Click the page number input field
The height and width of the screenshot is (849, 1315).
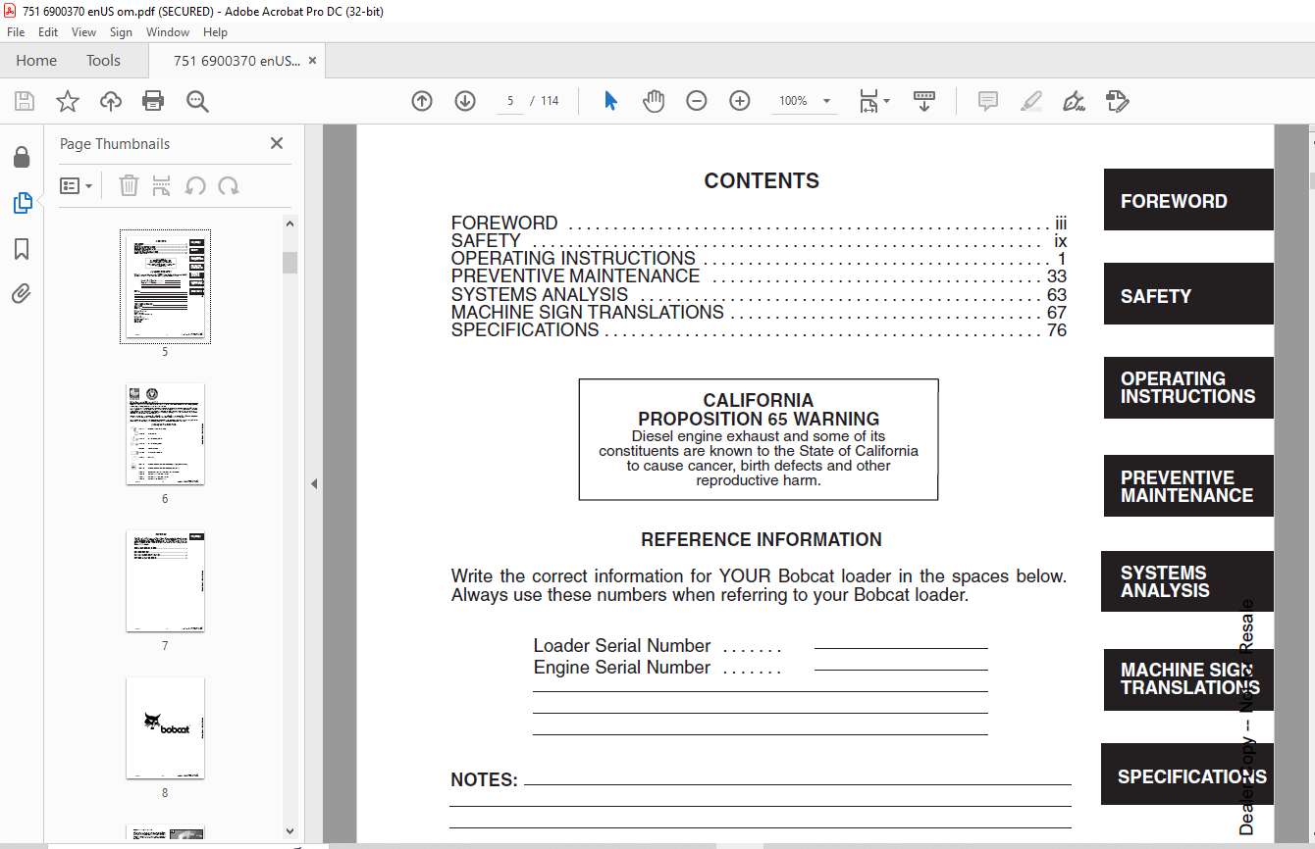[x=510, y=101]
